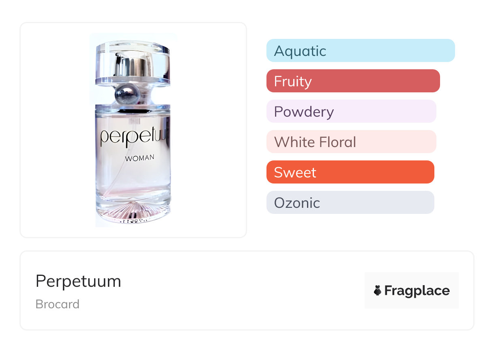Click the Fragplace bottle logo icon
This screenshot has height=350, width=494.
(x=378, y=290)
